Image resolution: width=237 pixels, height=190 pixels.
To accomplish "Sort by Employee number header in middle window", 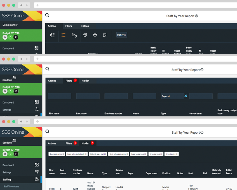I will [x=113, y=114].
